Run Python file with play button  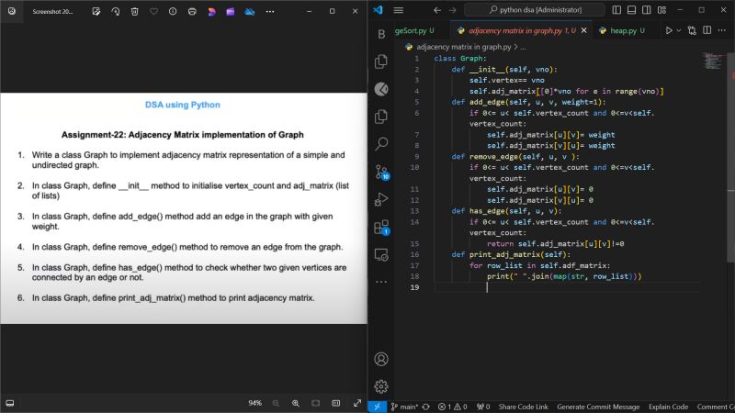pyautogui.click(x=669, y=30)
